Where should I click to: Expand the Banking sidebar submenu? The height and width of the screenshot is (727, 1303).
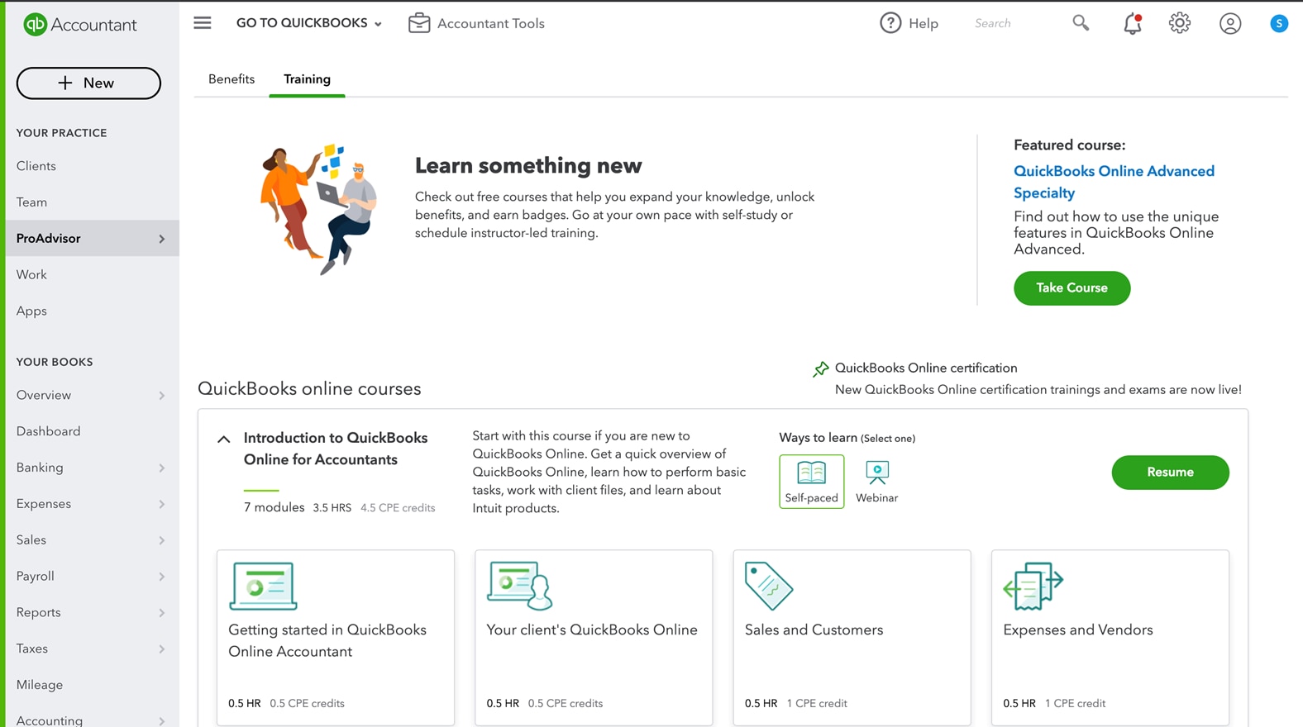(161, 468)
